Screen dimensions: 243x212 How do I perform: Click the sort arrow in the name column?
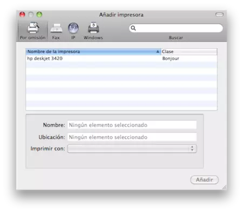(158, 51)
